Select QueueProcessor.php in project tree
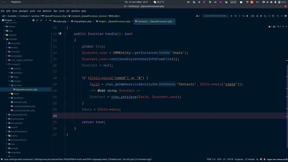The image size is (288, 162). click(x=26, y=90)
